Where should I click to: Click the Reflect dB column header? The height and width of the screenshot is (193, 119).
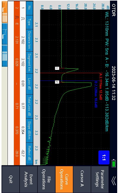[x=29, y=153]
